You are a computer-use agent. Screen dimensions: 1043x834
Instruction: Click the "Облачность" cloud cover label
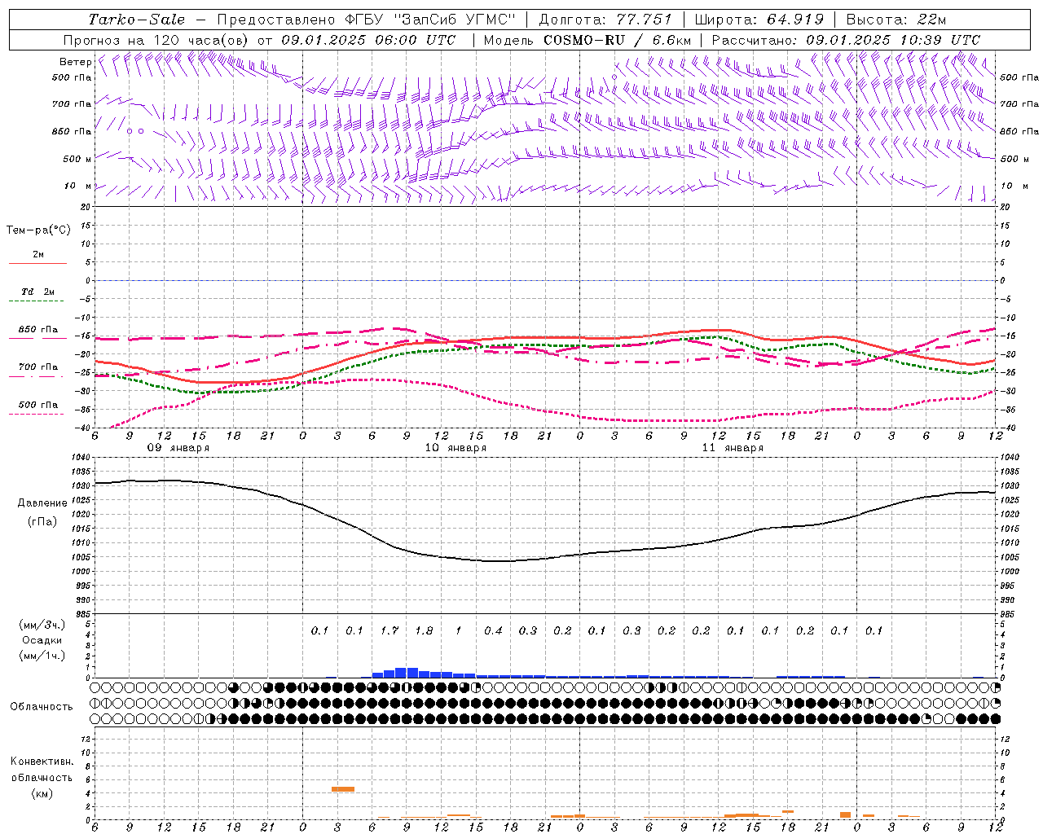pyautogui.click(x=42, y=706)
